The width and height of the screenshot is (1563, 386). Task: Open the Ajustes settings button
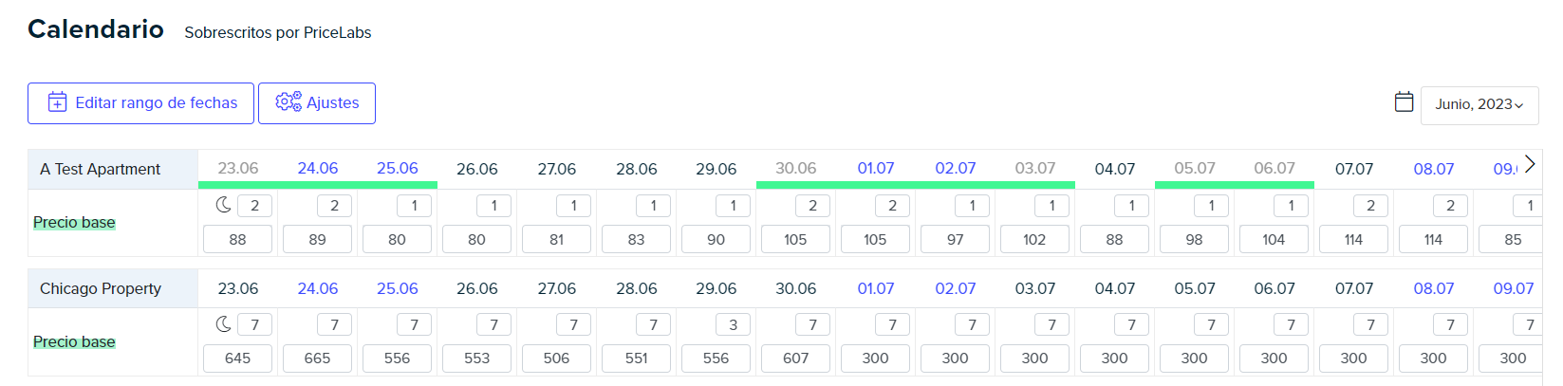(317, 103)
